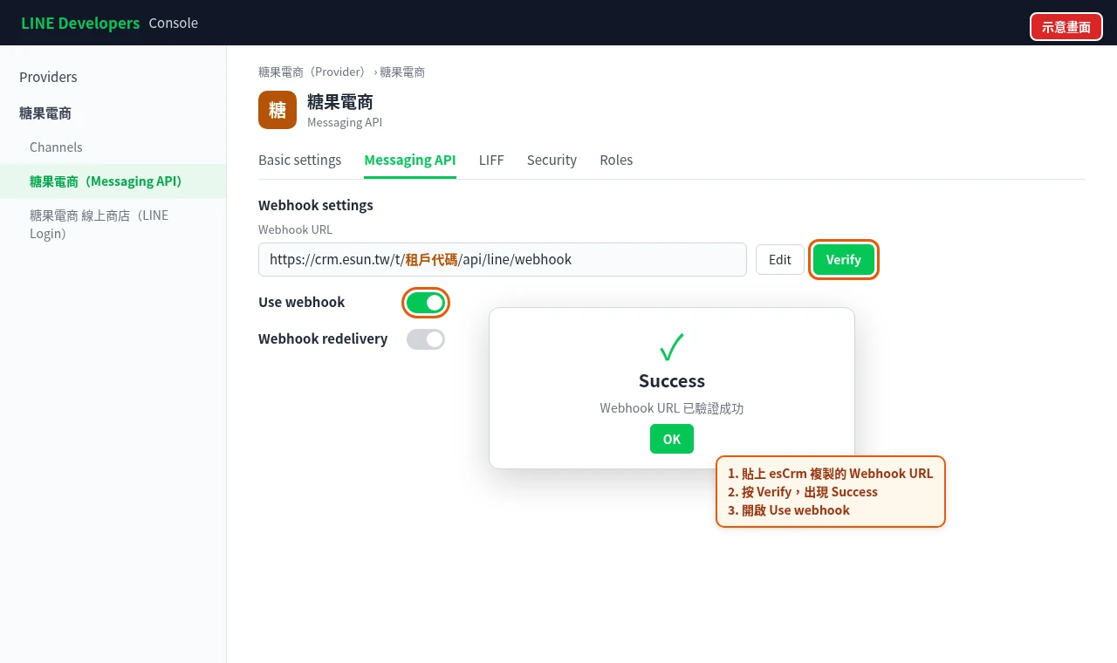Image resolution: width=1117 pixels, height=663 pixels.
Task: Select the Messaging API tab
Action: click(x=410, y=161)
